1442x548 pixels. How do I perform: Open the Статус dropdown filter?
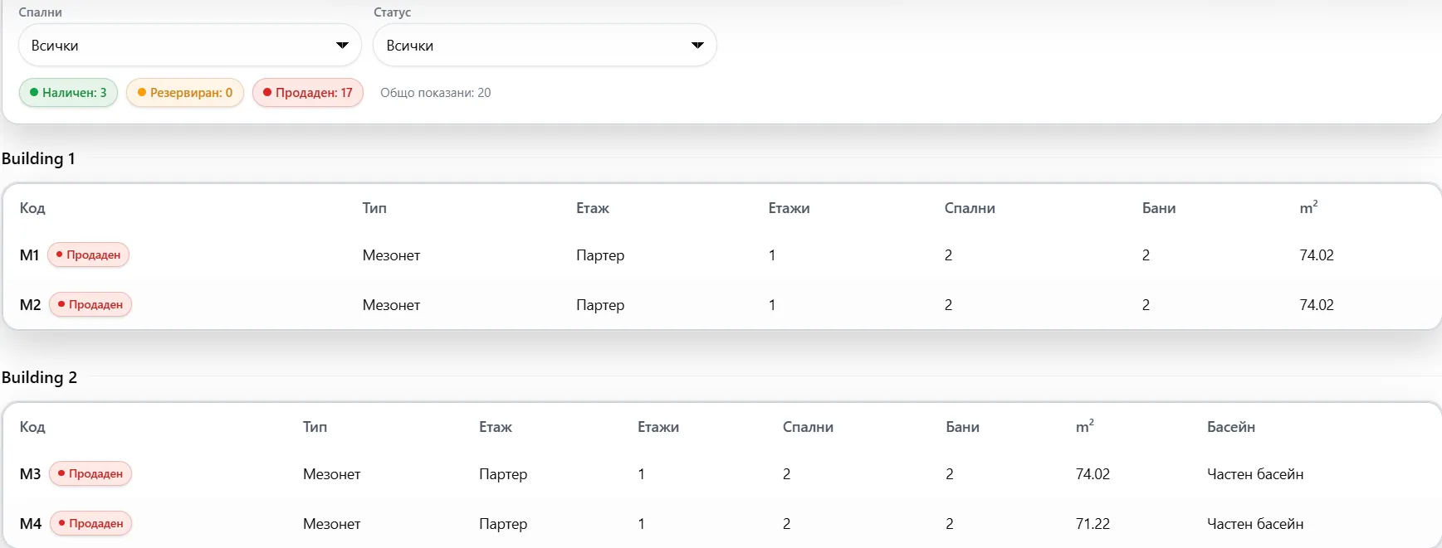[545, 46]
